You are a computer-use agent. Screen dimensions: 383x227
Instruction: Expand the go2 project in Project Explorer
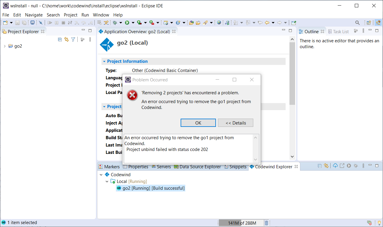click(4, 46)
